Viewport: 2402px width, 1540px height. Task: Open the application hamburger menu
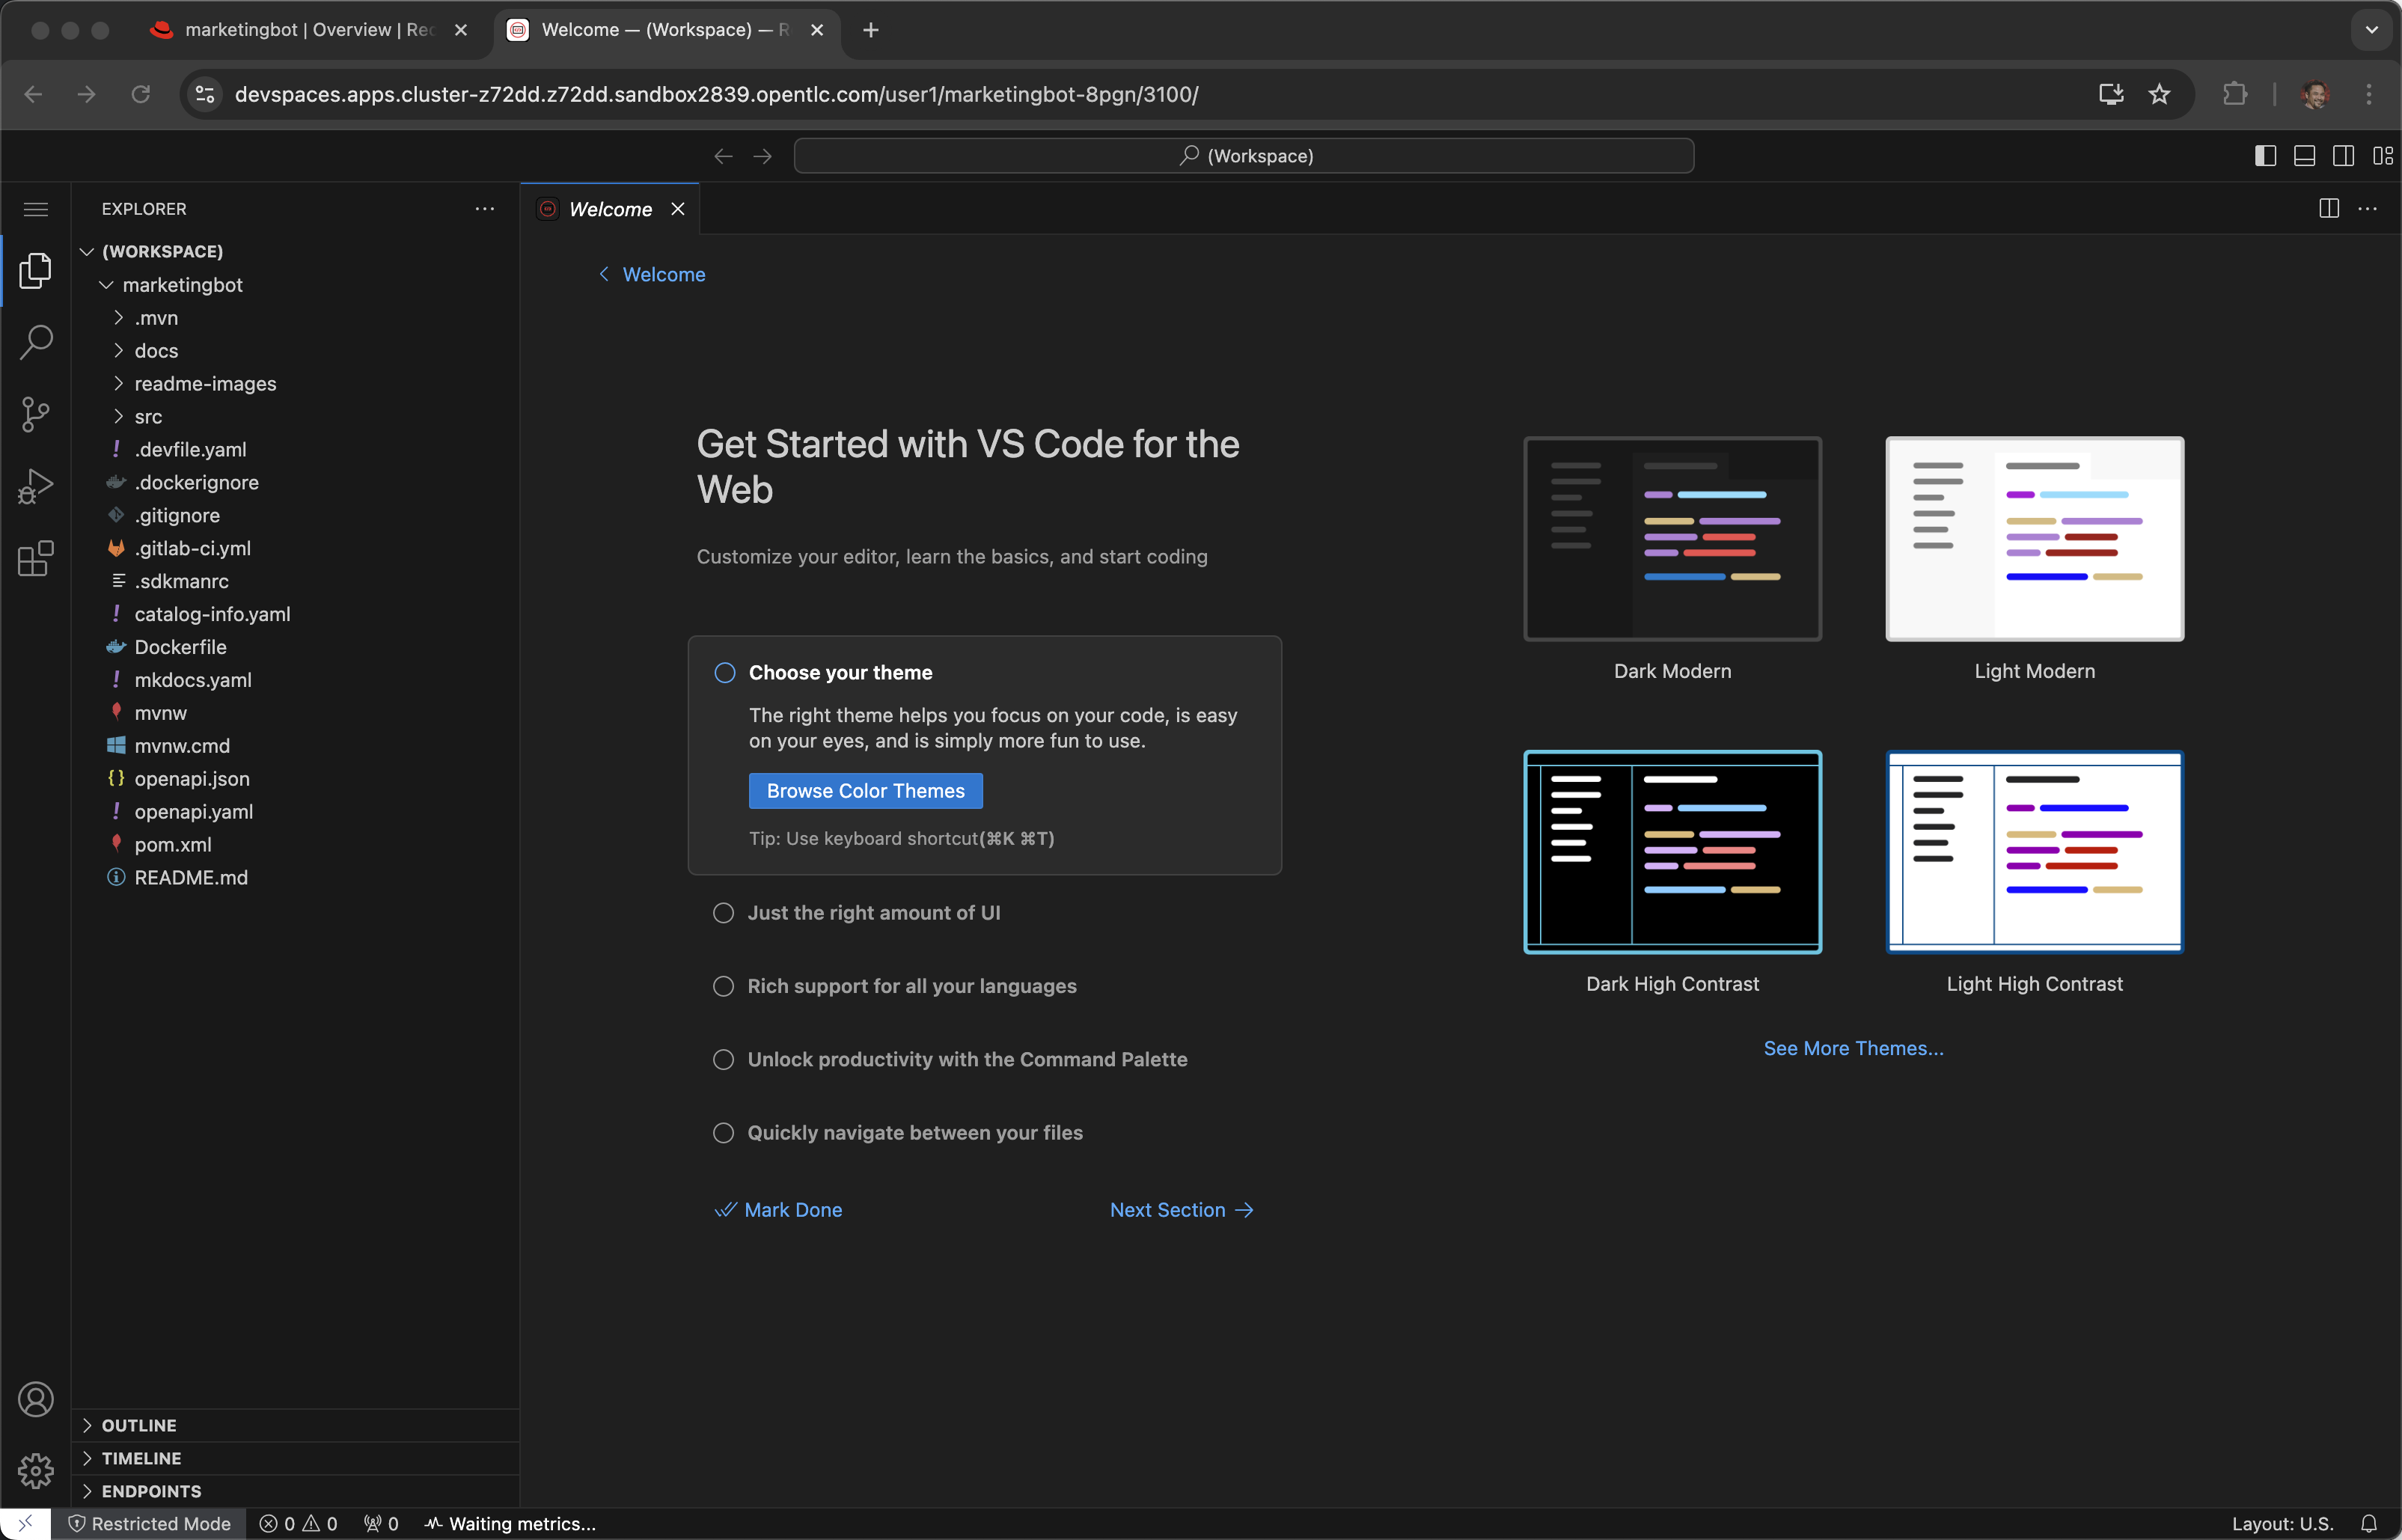click(36, 209)
